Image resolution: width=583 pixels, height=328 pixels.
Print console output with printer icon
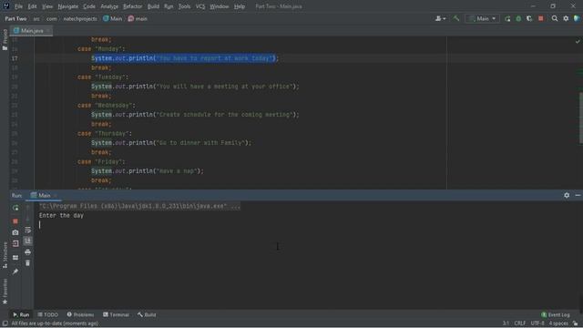[x=28, y=252]
